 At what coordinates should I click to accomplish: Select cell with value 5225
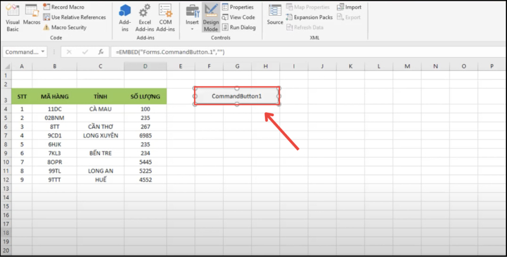point(145,171)
